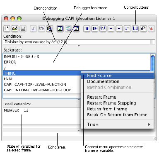Click the echo area at window bottom
The image size is (159, 156).
[x=79, y=134]
